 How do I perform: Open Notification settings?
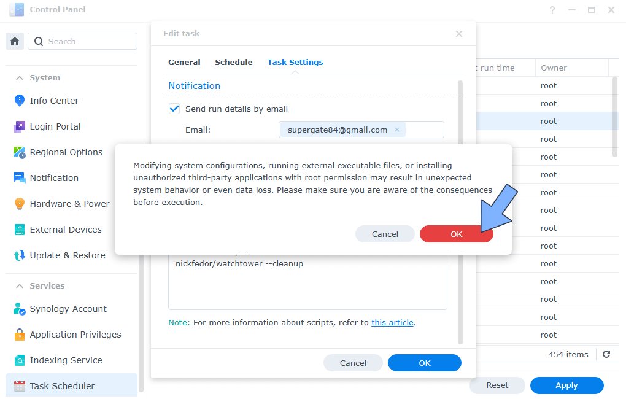click(54, 177)
